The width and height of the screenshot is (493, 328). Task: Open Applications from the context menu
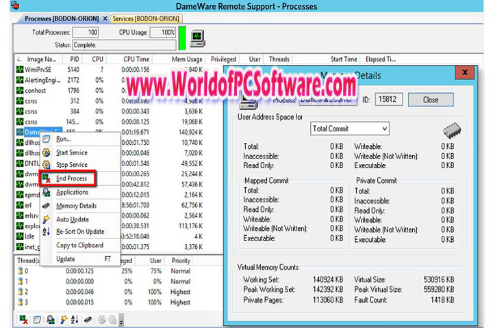point(80,192)
